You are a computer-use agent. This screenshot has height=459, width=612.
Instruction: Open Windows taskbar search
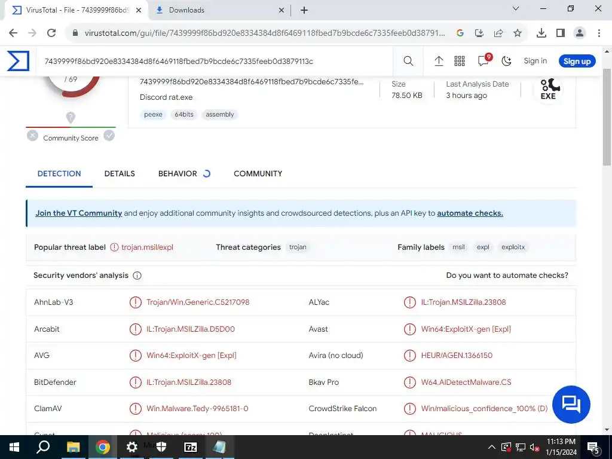click(x=43, y=447)
